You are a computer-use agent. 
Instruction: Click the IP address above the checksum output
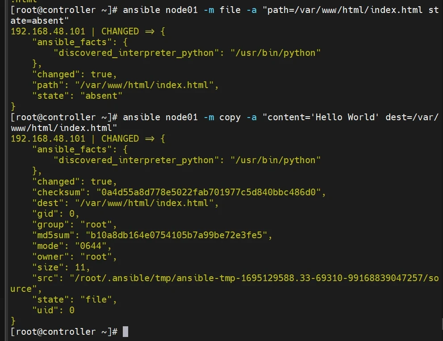coord(48,139)
